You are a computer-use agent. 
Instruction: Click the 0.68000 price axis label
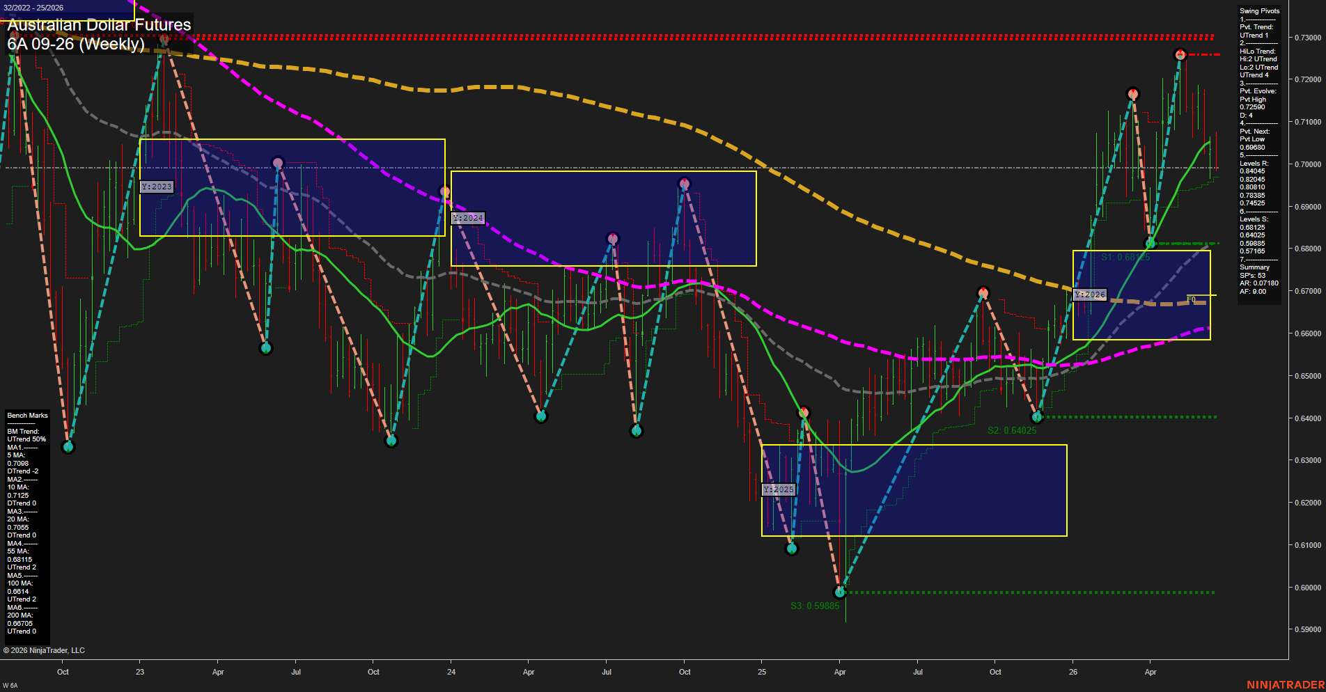coord(1307,249)
